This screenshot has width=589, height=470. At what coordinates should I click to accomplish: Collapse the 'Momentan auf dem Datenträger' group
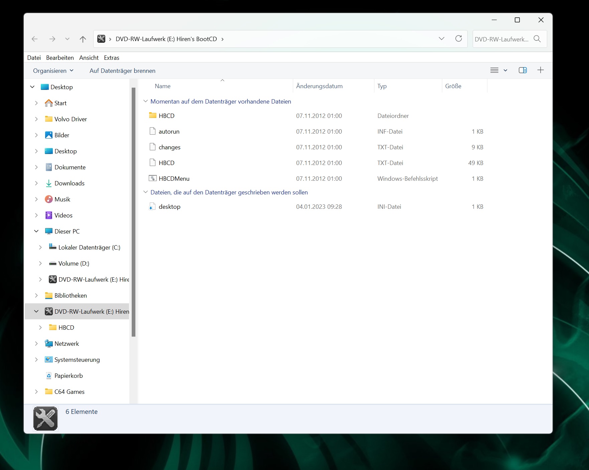145,101
